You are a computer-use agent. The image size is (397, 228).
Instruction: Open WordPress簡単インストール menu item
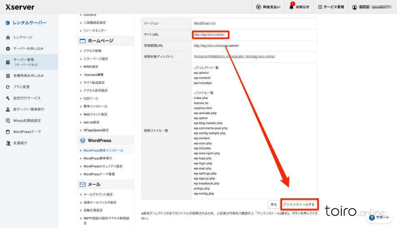103,150
